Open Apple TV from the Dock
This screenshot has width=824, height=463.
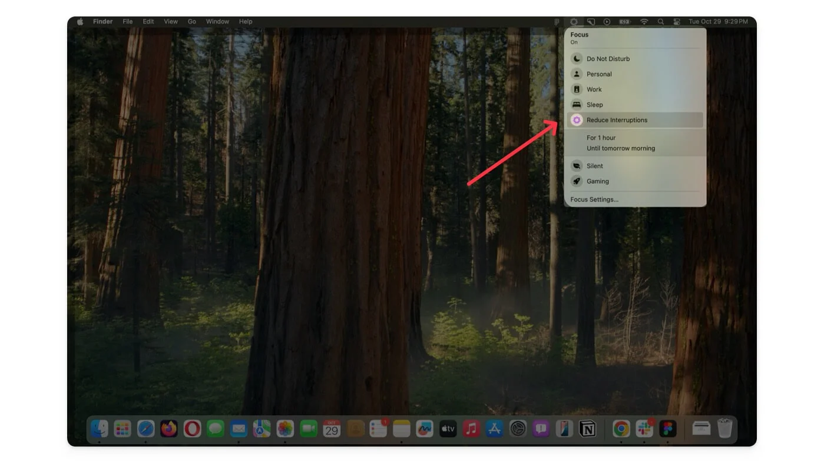click(448, 429)
